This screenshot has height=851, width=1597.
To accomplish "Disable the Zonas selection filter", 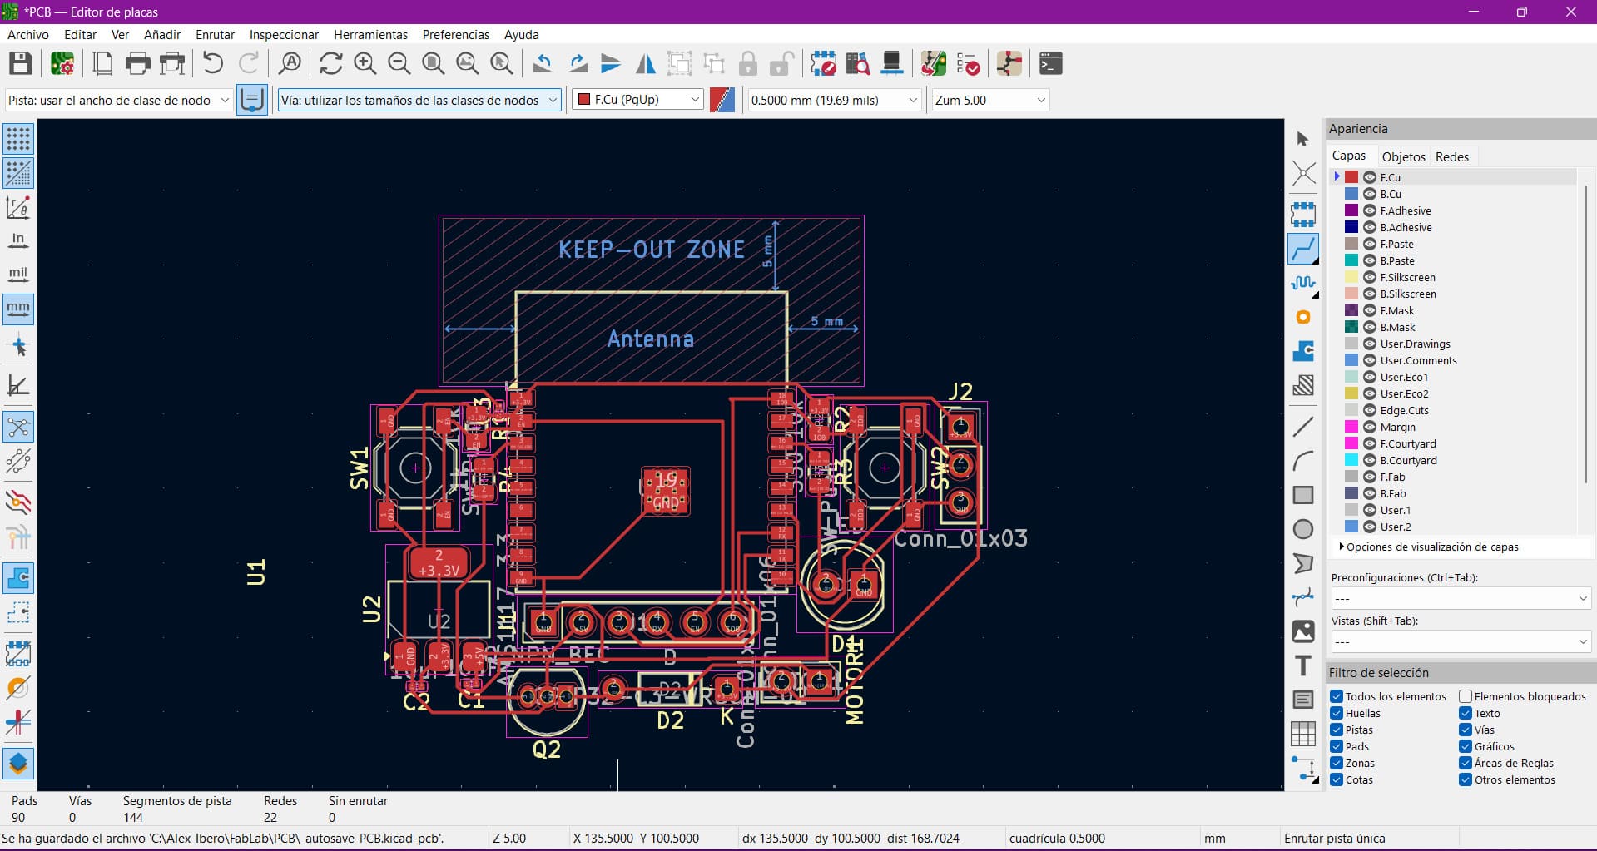I will tap(1337, 763).
